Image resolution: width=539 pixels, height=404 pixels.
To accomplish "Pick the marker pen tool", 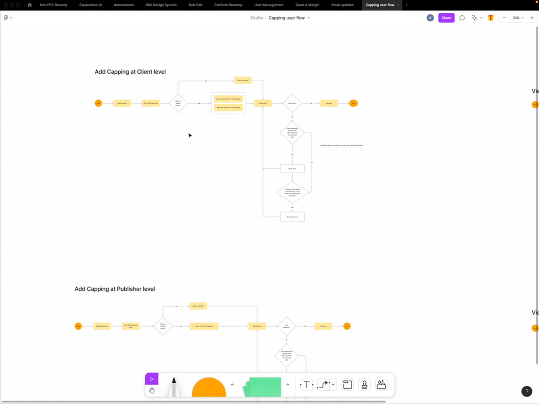I will point(174,387).
